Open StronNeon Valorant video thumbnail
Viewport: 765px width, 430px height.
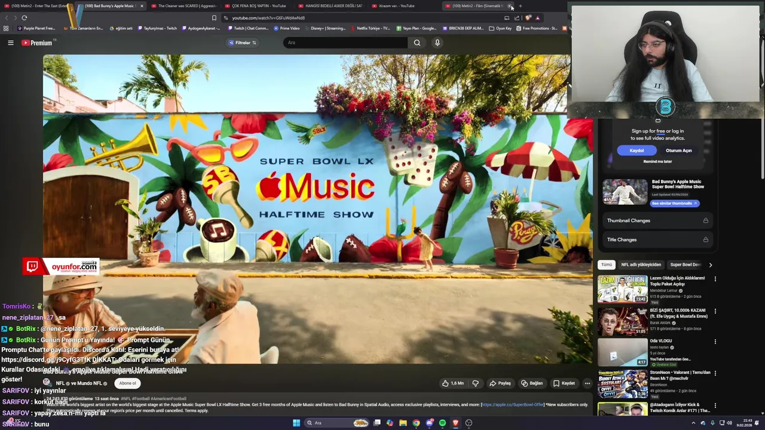pyautogui.click(x=623, y=383)
